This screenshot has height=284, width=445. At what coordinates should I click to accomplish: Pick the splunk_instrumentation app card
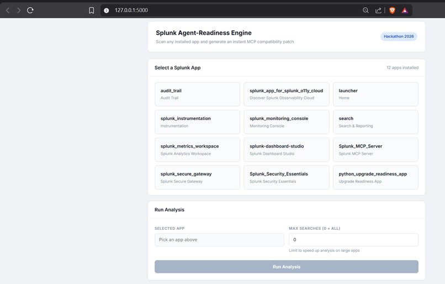click(197, 122)
